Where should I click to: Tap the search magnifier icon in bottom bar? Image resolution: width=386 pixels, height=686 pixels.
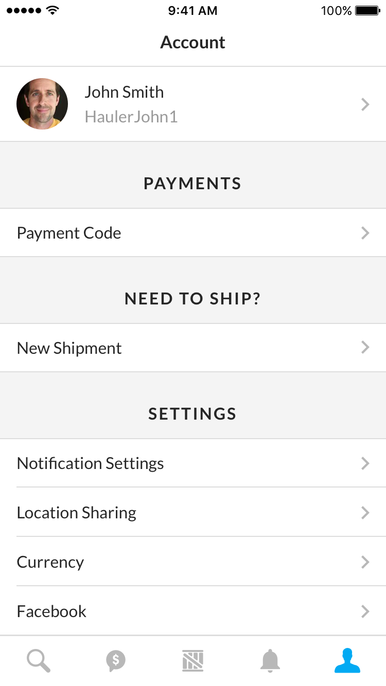coord(39,661)
